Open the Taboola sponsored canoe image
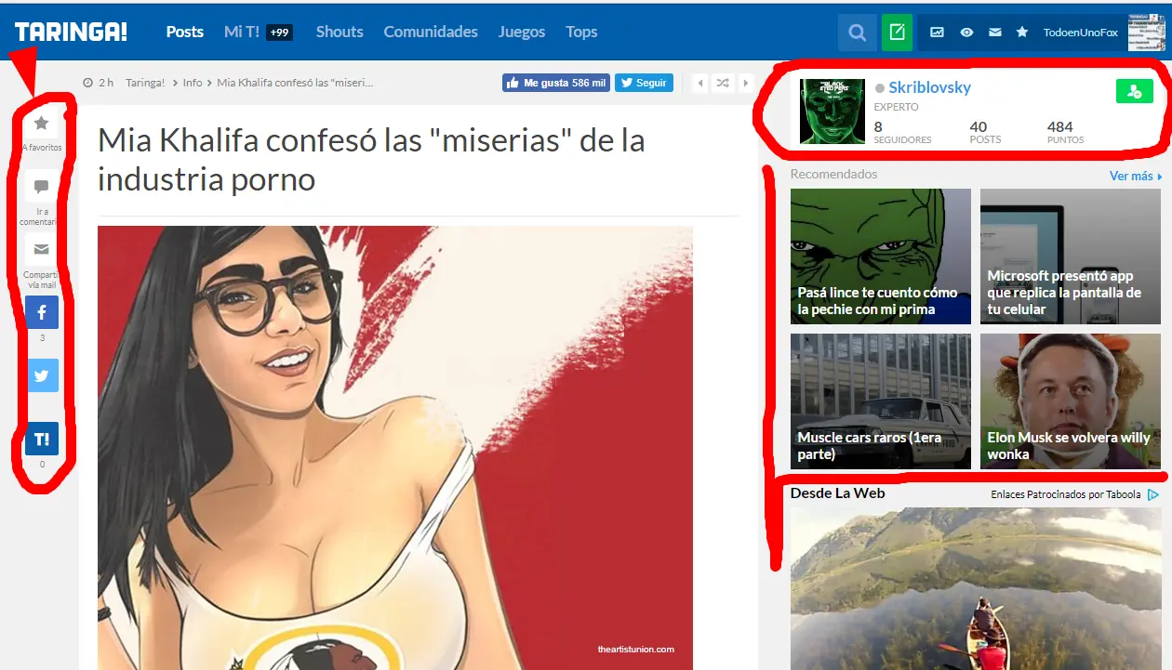This screenshot has width=1172, height=670. coord(976,588)
